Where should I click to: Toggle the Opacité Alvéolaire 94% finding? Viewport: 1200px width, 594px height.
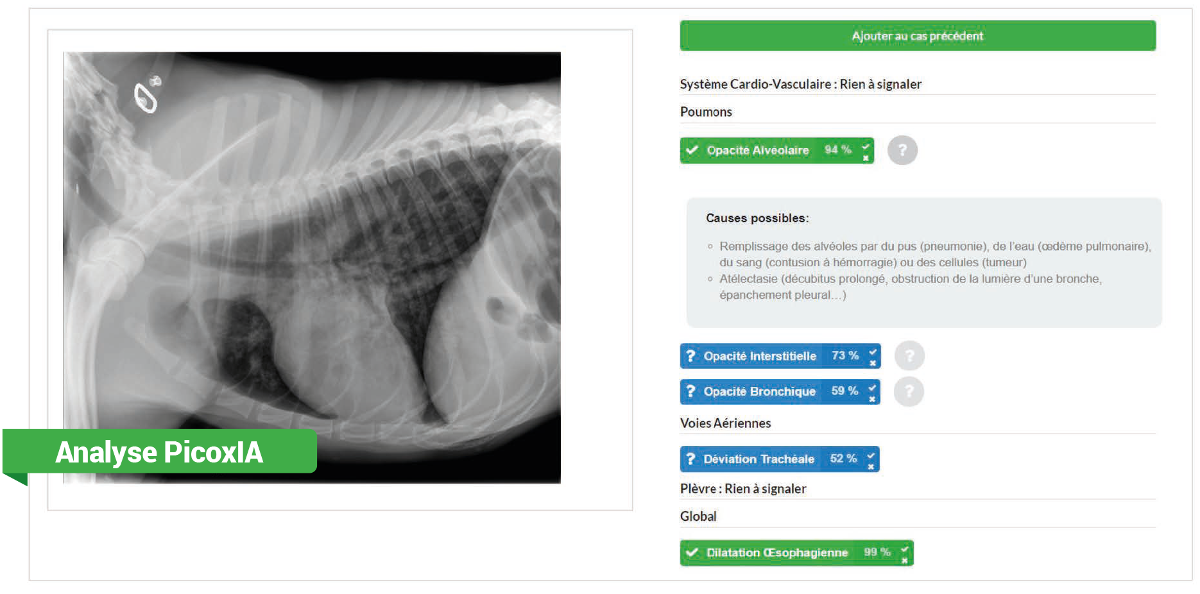point(770,150)
